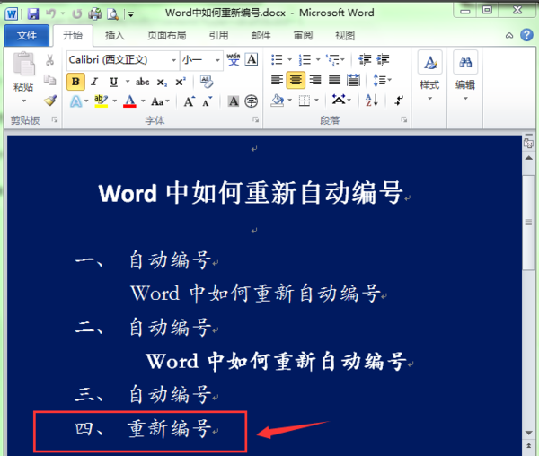Switch to the 页面布局 tab

click(x=167, y=35)
